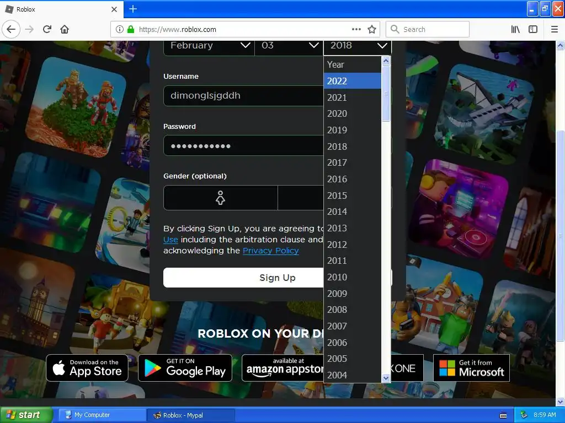Open the Privacy Policy link
This screenshot has height=423, width=565.
[270, 251]
